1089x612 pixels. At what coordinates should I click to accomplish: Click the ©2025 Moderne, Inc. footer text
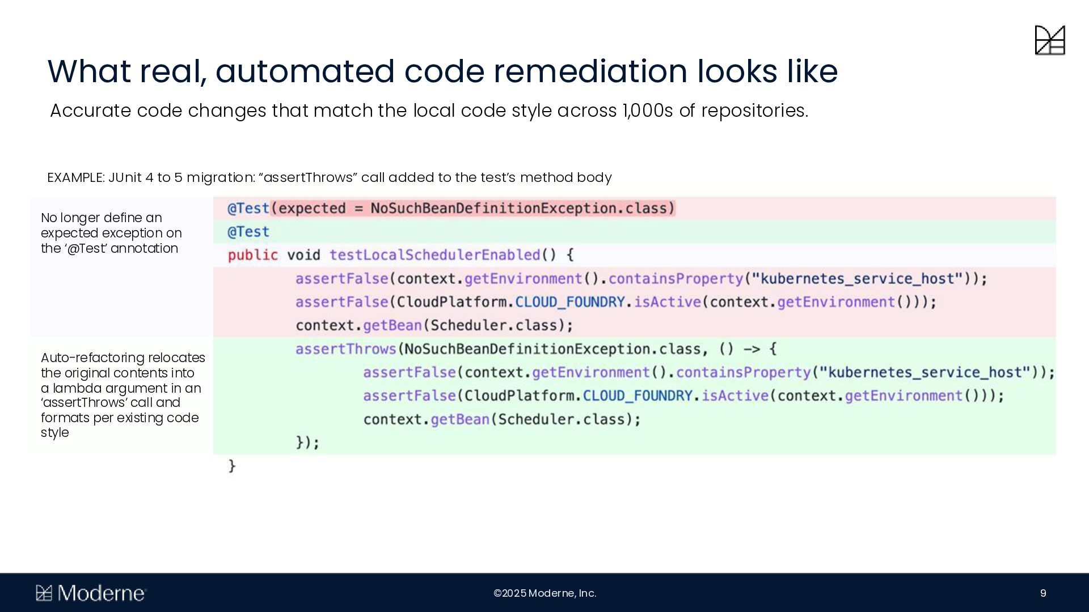(x=544, y=593)
